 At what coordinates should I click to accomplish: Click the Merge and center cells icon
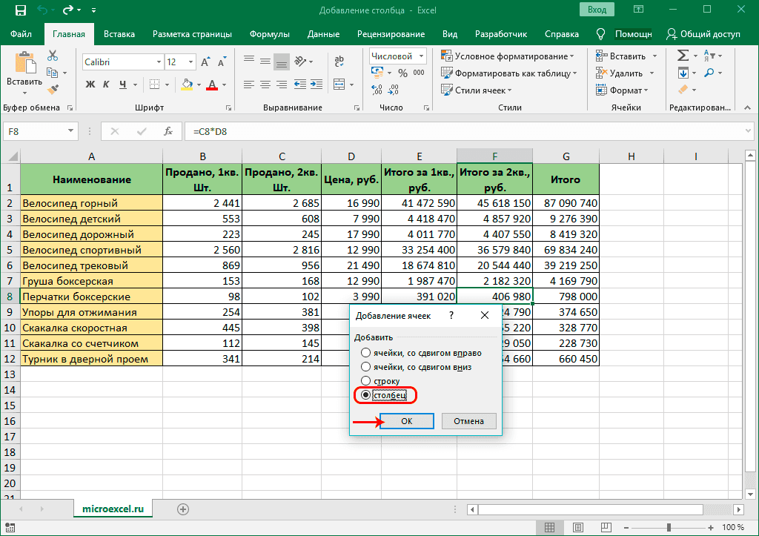[339, 84]
